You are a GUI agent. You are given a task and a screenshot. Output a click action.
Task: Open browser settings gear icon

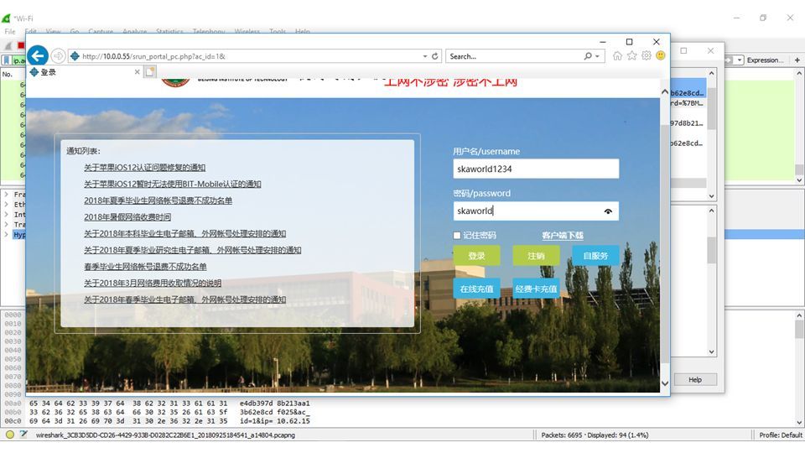pyautogui.click(x=647, y=55)
